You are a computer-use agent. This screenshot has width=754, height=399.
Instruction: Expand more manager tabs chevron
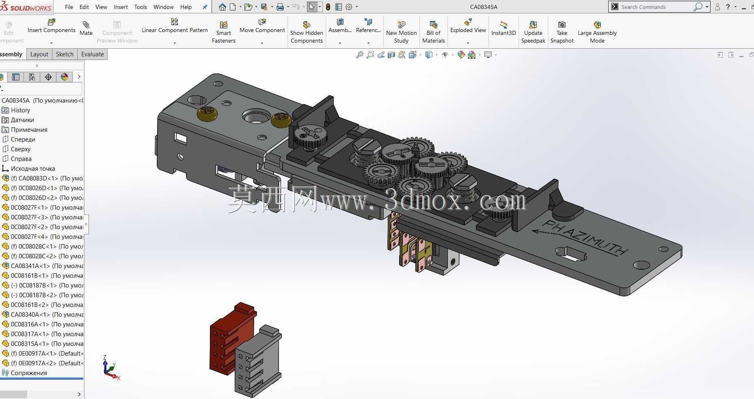tap(79, 77)
